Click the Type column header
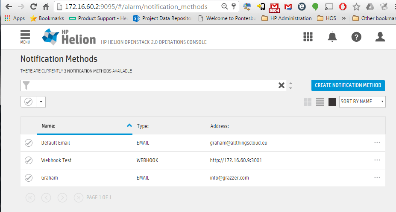 (143, 126)
